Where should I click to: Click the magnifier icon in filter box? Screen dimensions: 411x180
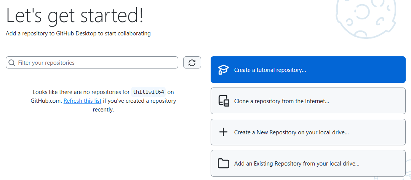12,63
